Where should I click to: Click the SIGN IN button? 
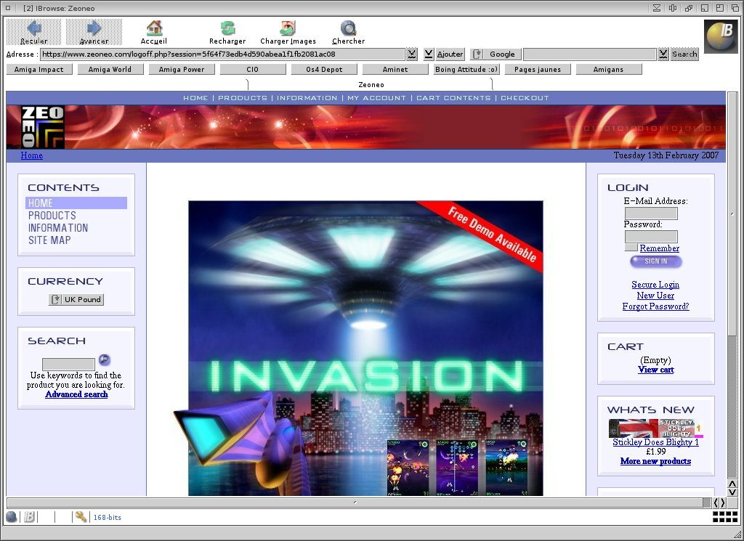point(656,261)
